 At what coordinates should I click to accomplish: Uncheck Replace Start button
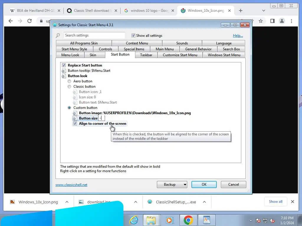pyautogui.click(x=64, y=65)
